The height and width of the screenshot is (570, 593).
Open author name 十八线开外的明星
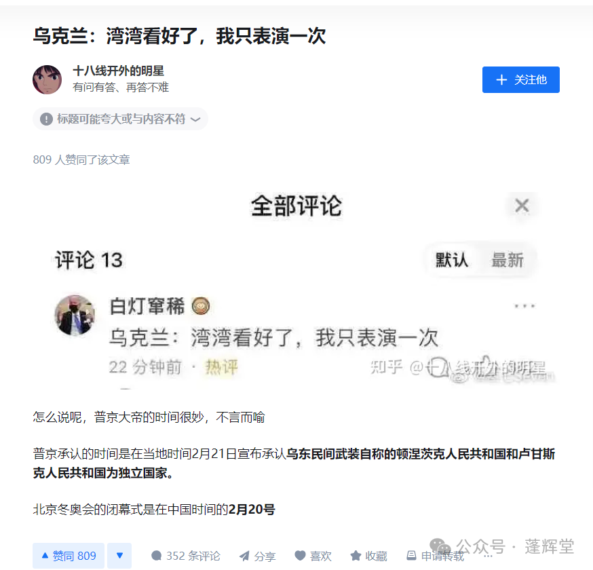118,71
